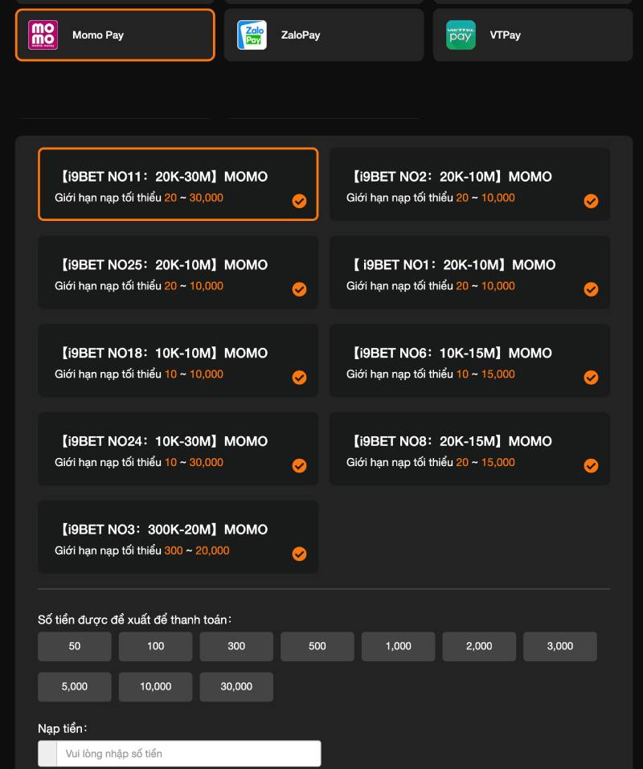Choose the 3,000 suggested amount
Viewport: 643px width, 769px height.
point(559,646)
